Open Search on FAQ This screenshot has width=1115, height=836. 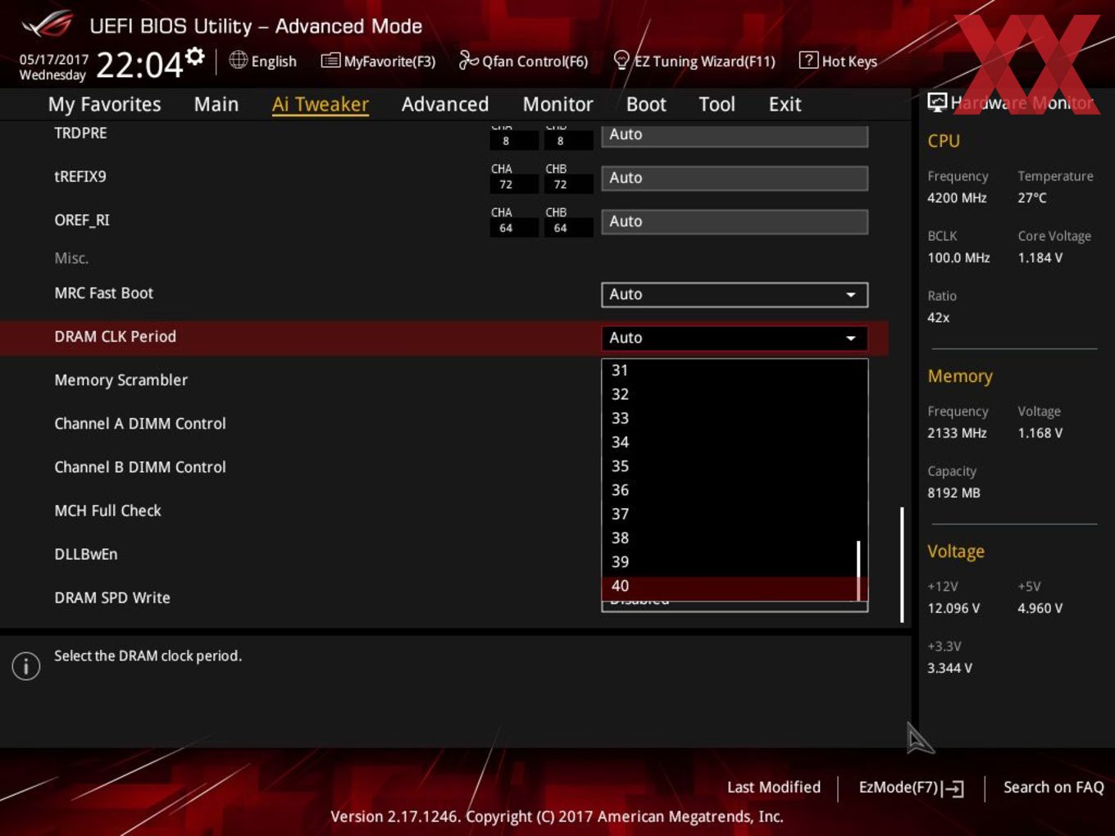[1054, 787]
